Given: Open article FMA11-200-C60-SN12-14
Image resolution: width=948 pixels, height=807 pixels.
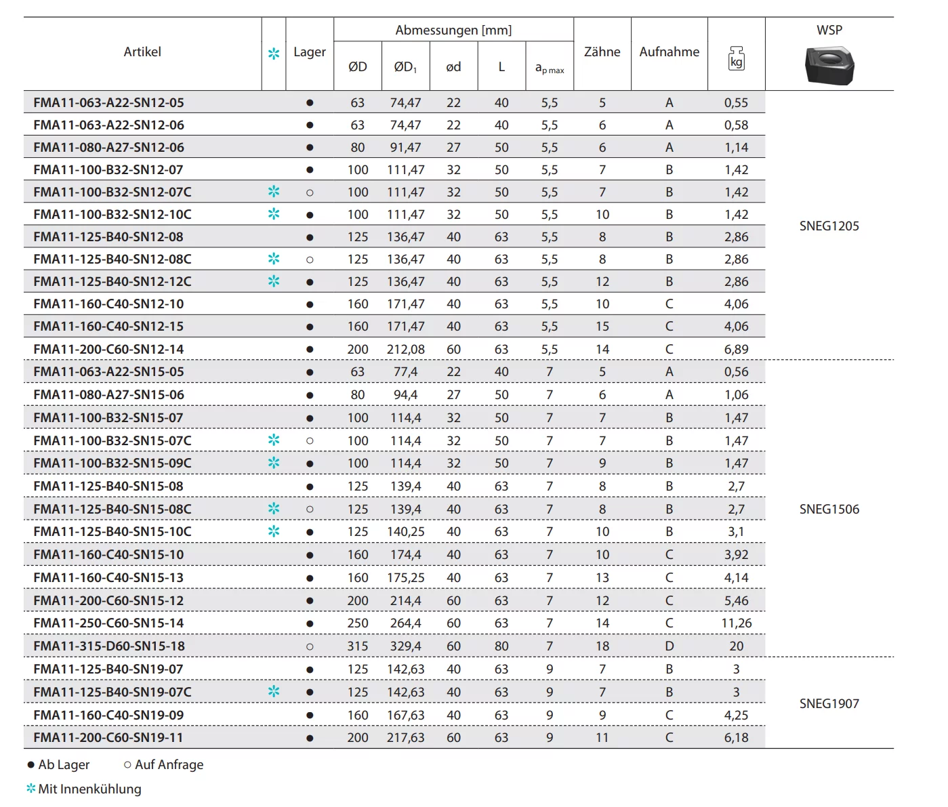Looking at the screenshot, I should (x=108, y=350).
